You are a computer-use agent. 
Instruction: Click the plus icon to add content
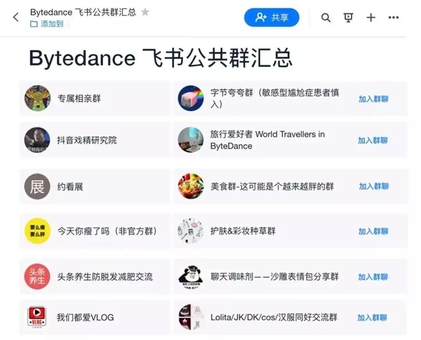[x=371, y=18]
